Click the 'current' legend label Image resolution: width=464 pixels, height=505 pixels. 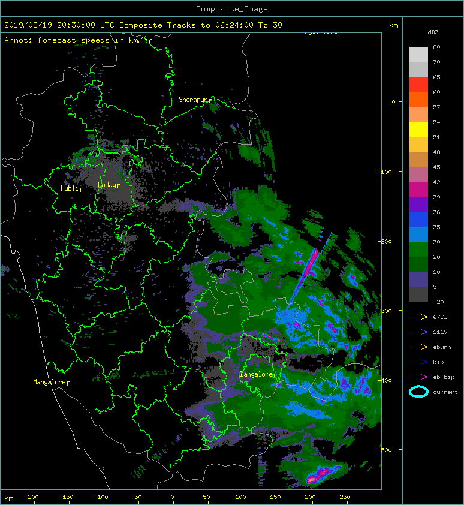445,392
